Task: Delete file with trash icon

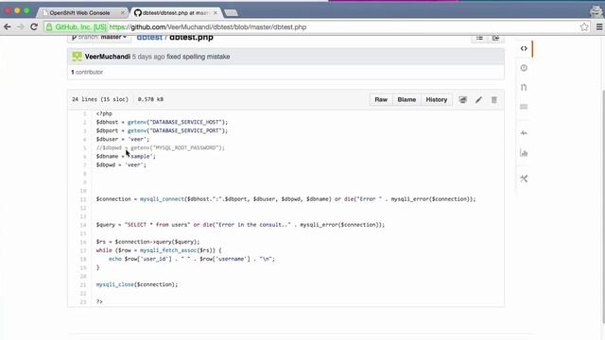Action: click(x=493, y=100)
